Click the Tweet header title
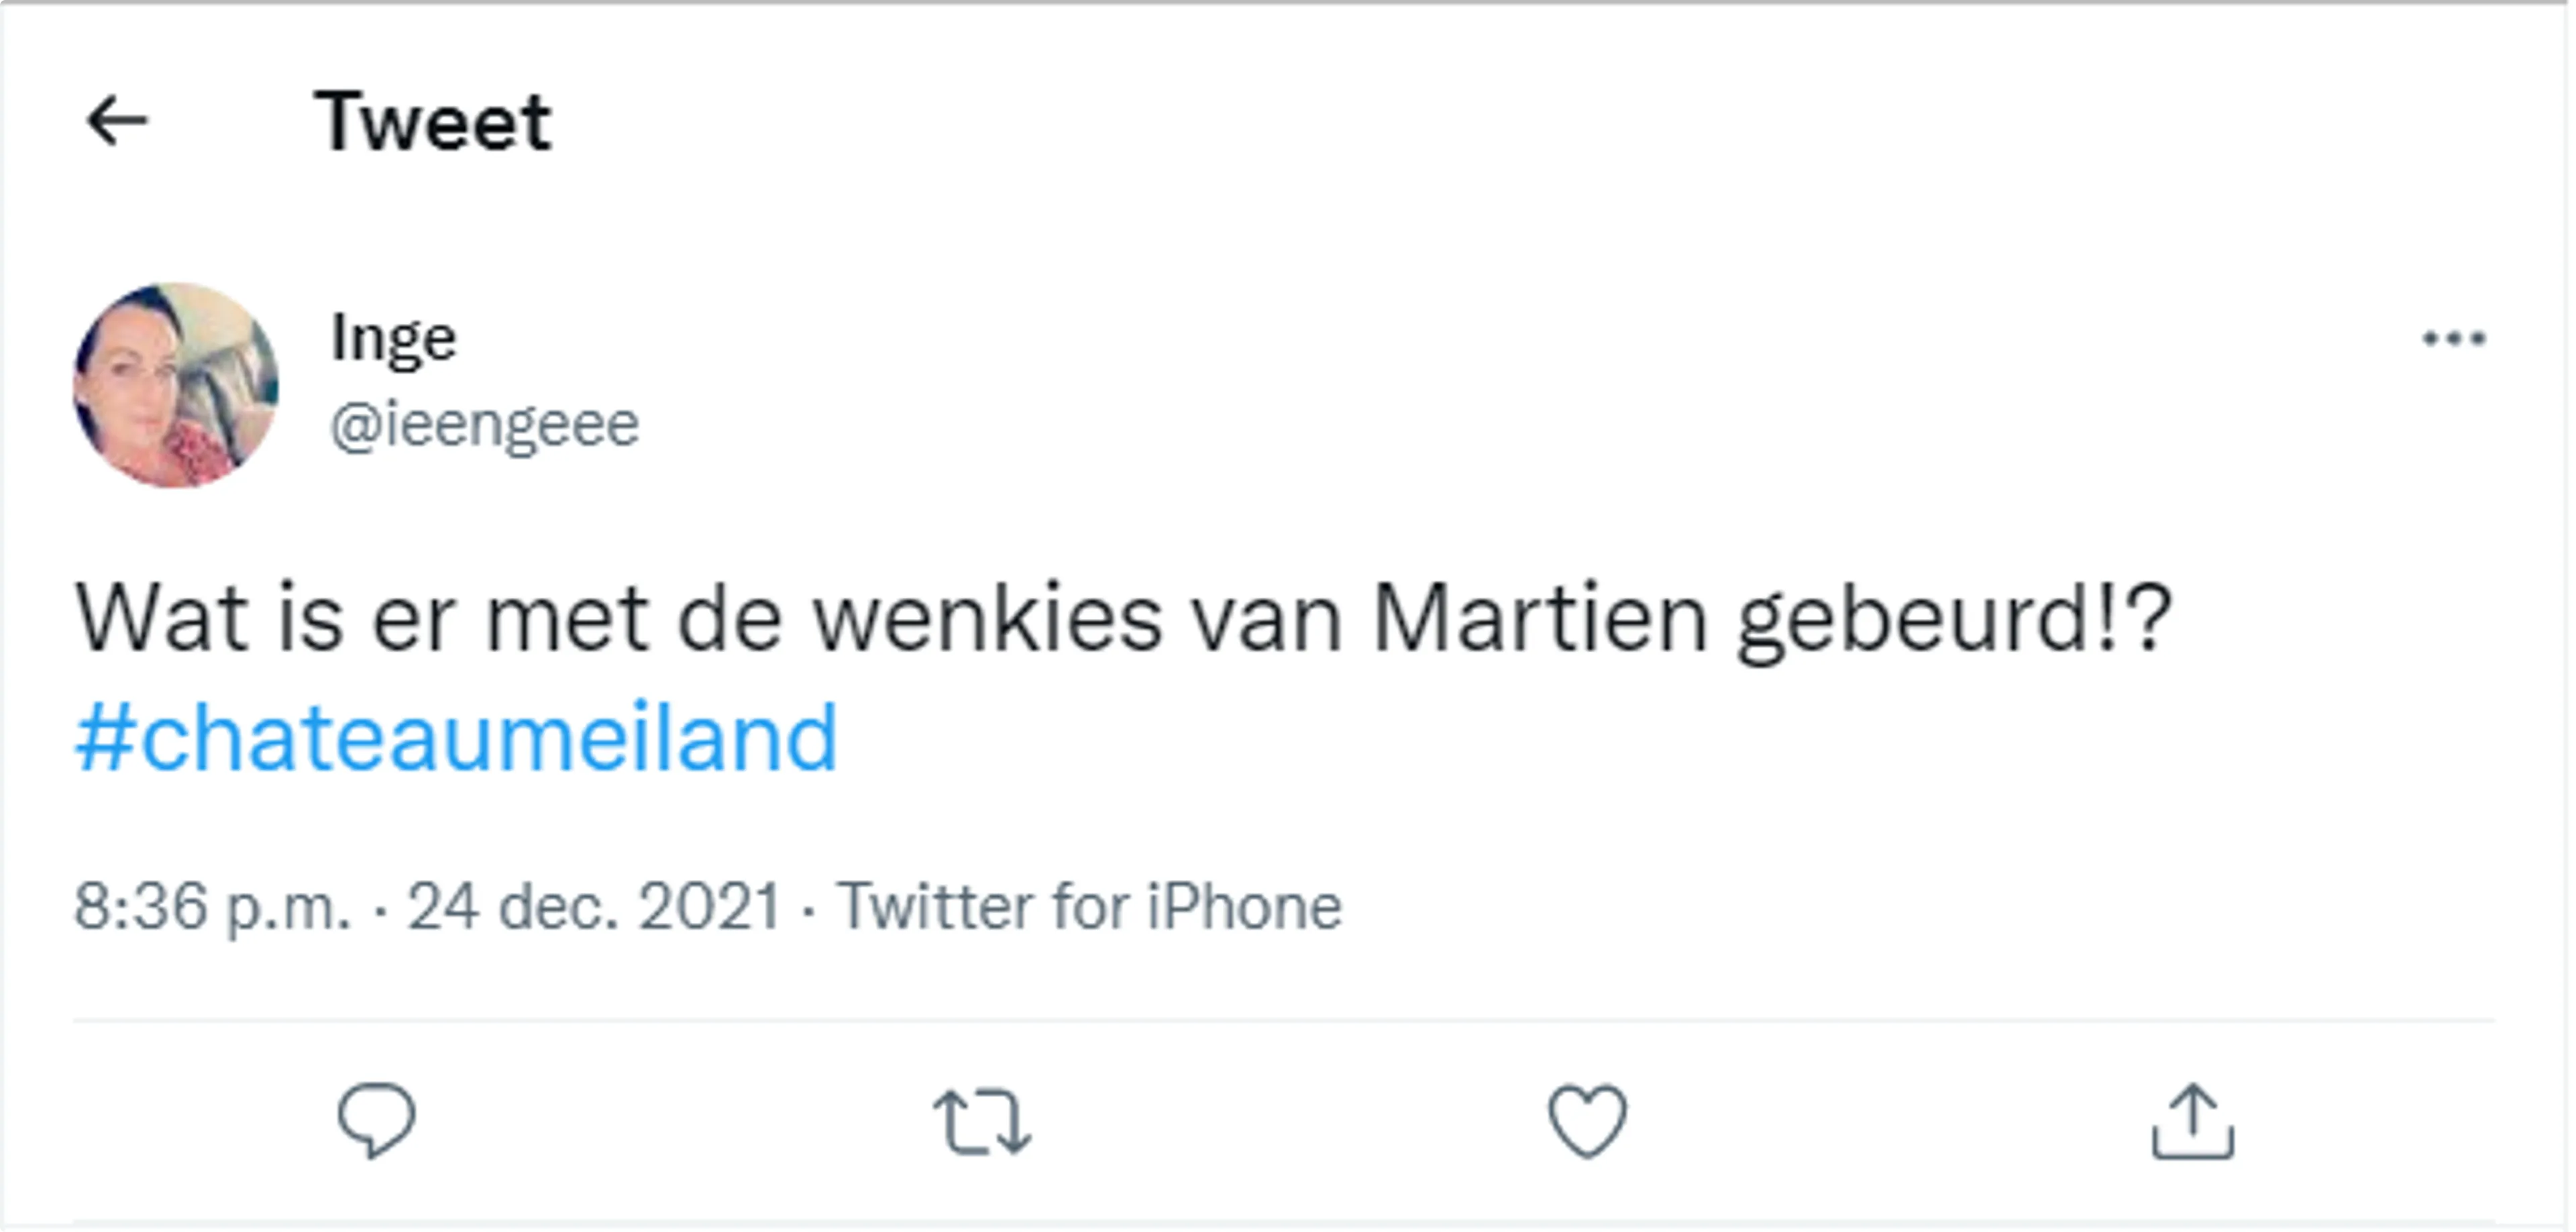Viewport: 2576px width, 1232px height. pyautogui.click(x=432, y=121)
